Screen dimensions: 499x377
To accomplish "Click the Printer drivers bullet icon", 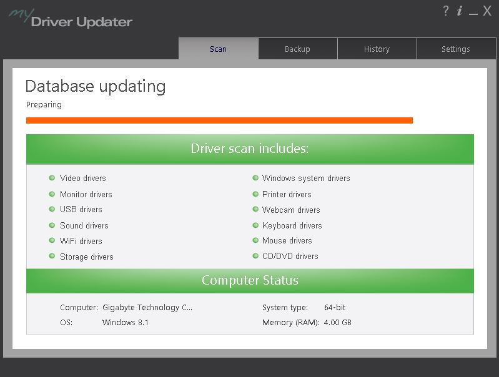I will [x=255, y=193].
